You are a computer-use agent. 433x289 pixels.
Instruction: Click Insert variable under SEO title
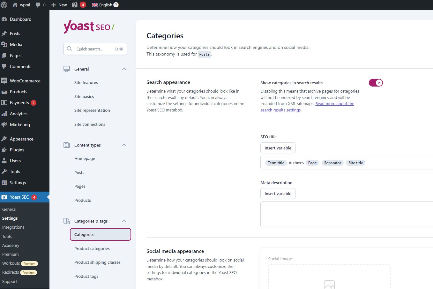point(278,148)
